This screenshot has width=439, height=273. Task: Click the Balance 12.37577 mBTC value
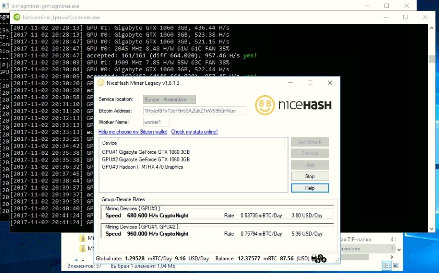249,259
